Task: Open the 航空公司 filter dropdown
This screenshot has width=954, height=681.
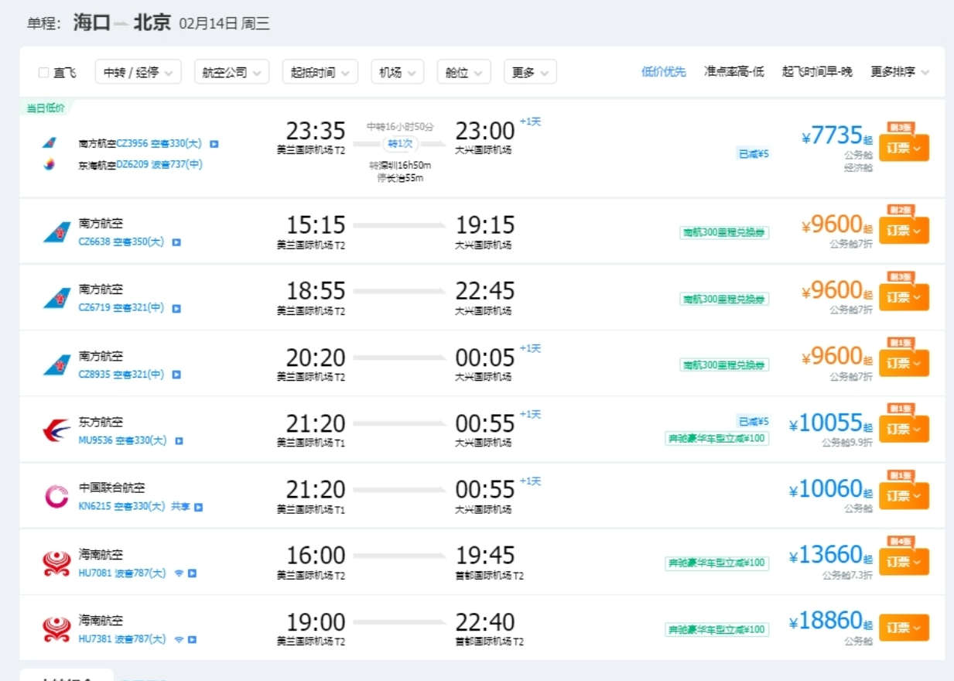Action: point(232,72)
